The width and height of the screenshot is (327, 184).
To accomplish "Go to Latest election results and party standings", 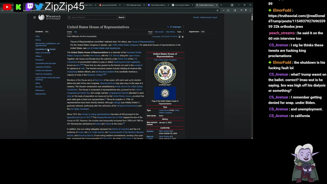I will coord(48,78).
